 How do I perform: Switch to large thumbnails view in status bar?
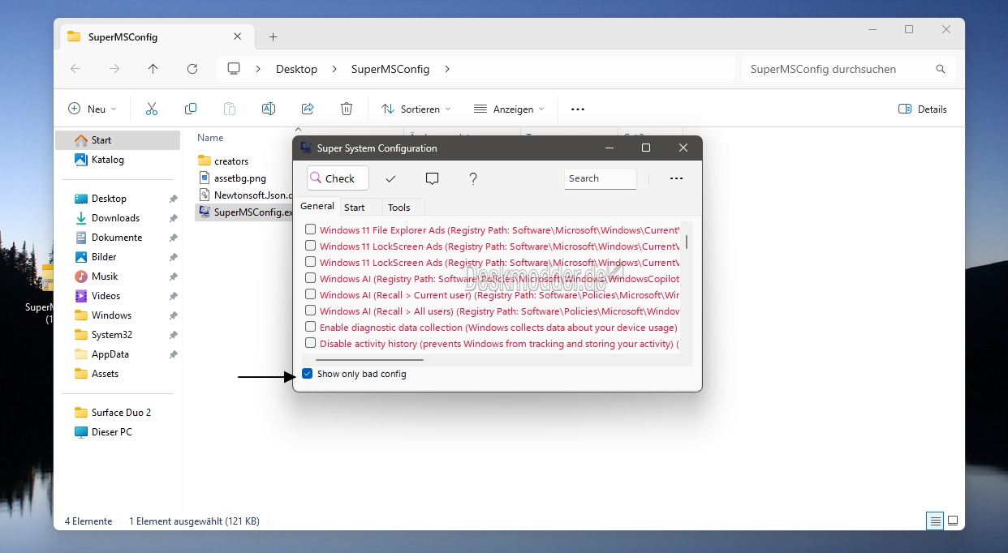[x=953, y=521]
